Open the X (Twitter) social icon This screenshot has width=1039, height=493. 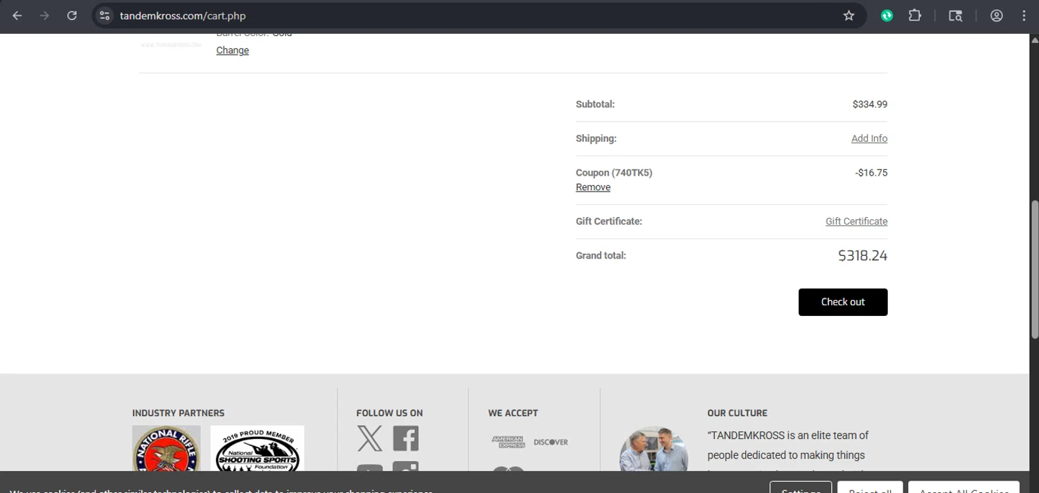click(x=370, y=438)
